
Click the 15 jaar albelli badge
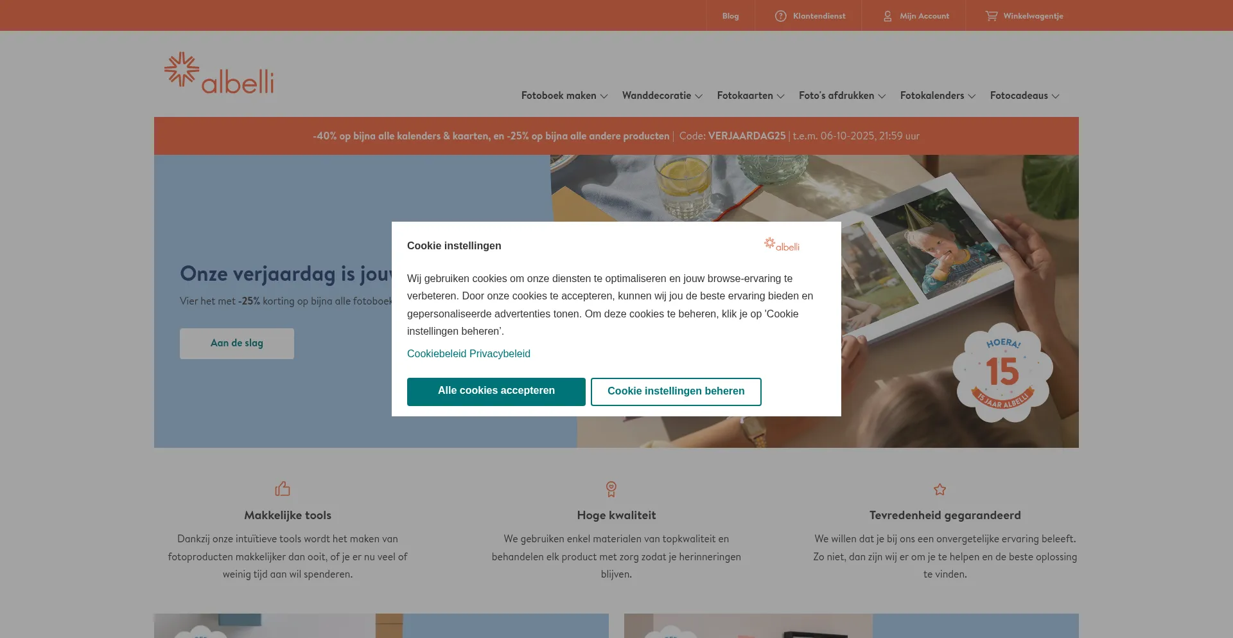point(1002,373)
